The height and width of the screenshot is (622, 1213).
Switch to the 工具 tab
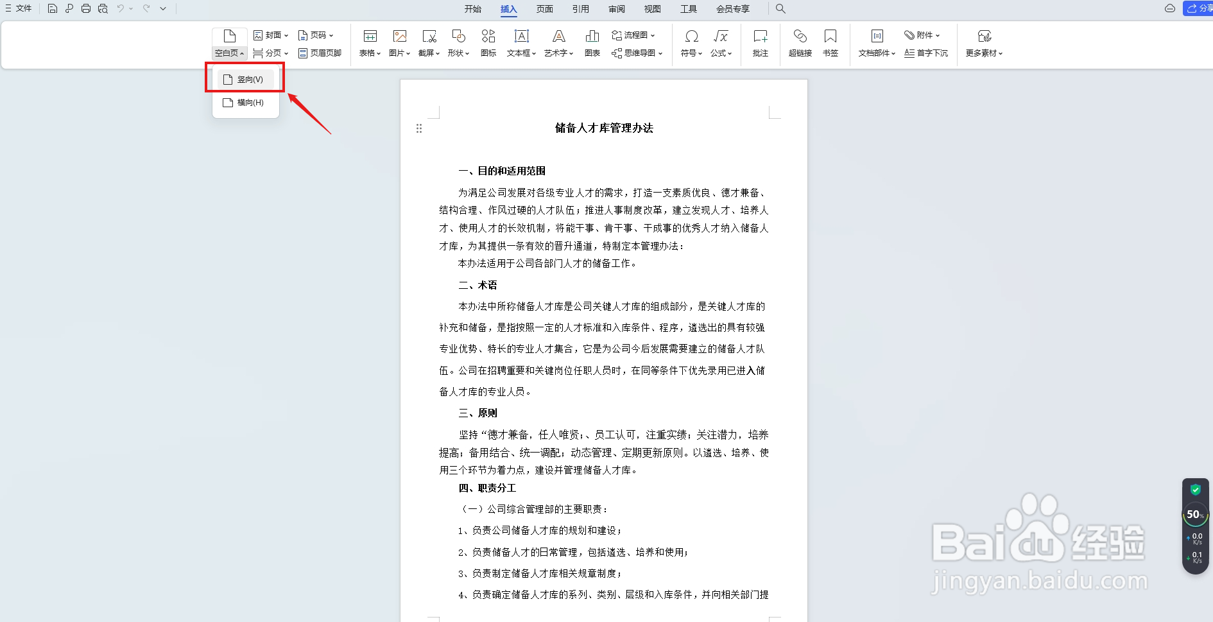point(689,9)
